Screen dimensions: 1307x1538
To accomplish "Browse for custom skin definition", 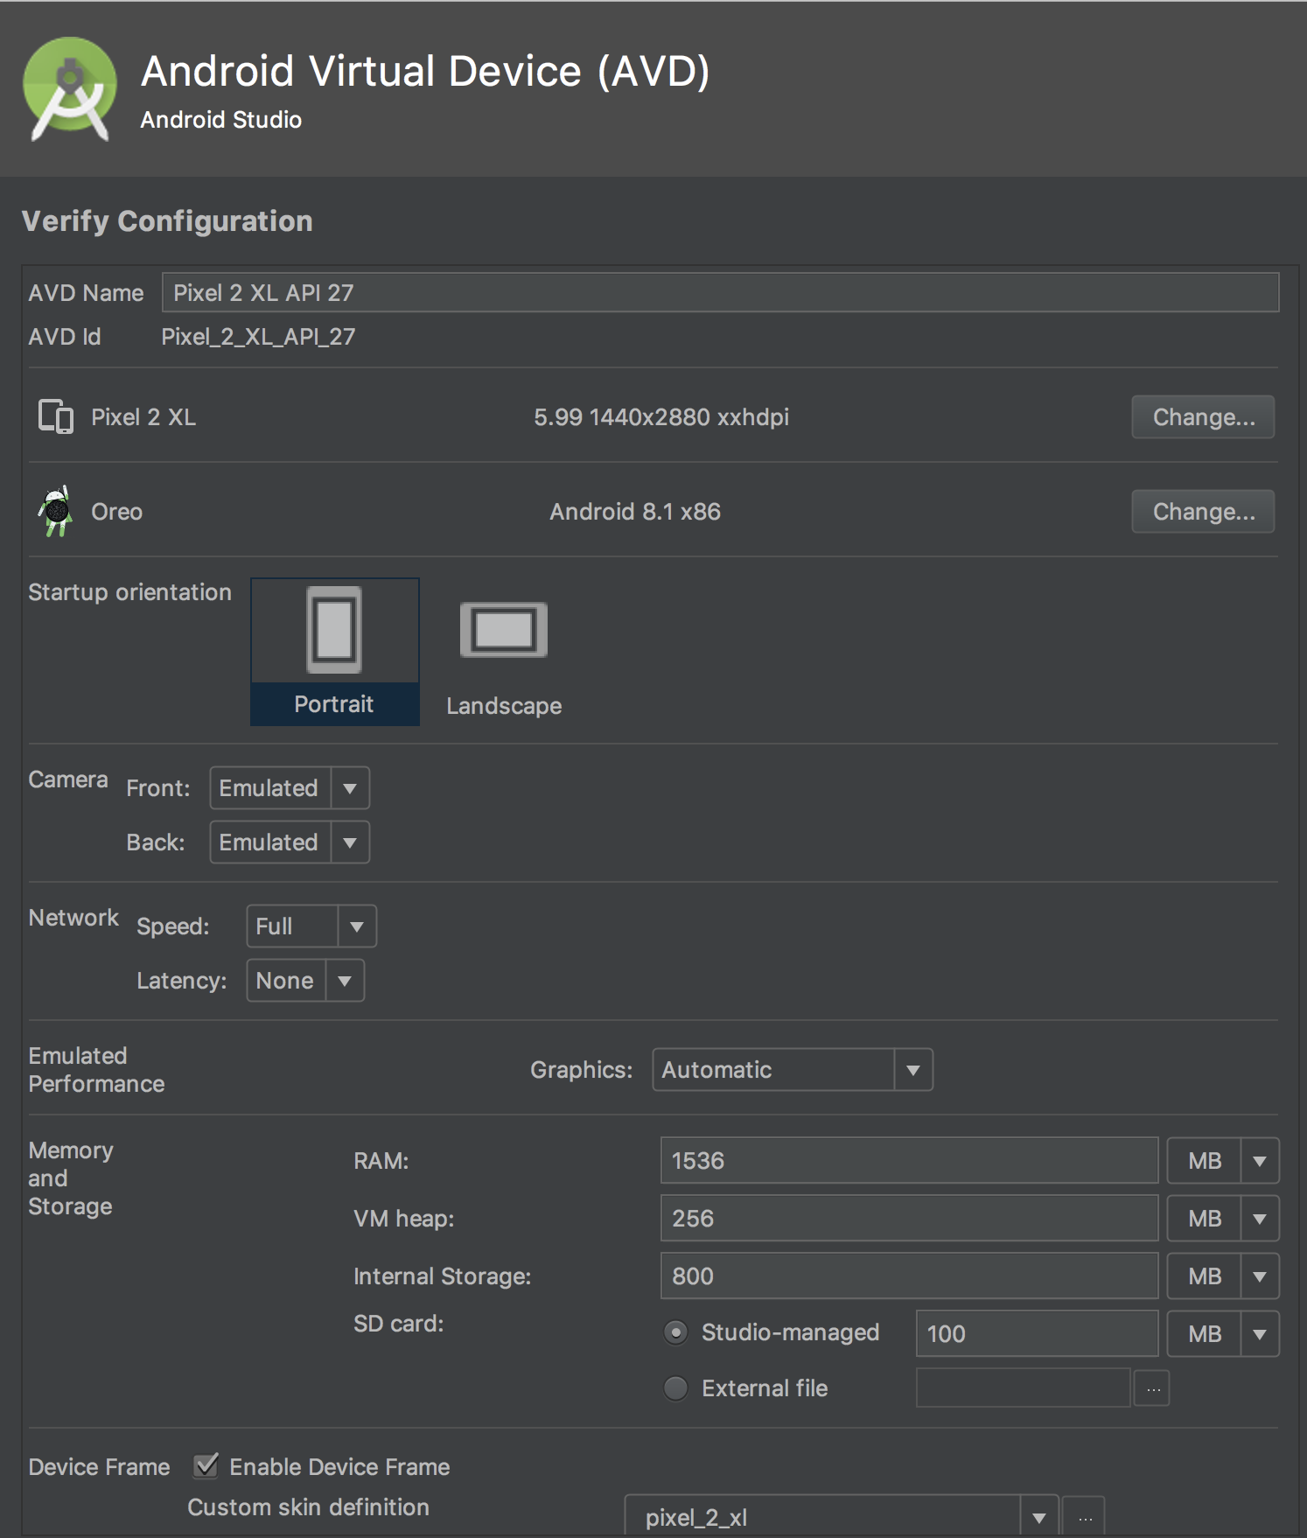I will 1084,1518.
